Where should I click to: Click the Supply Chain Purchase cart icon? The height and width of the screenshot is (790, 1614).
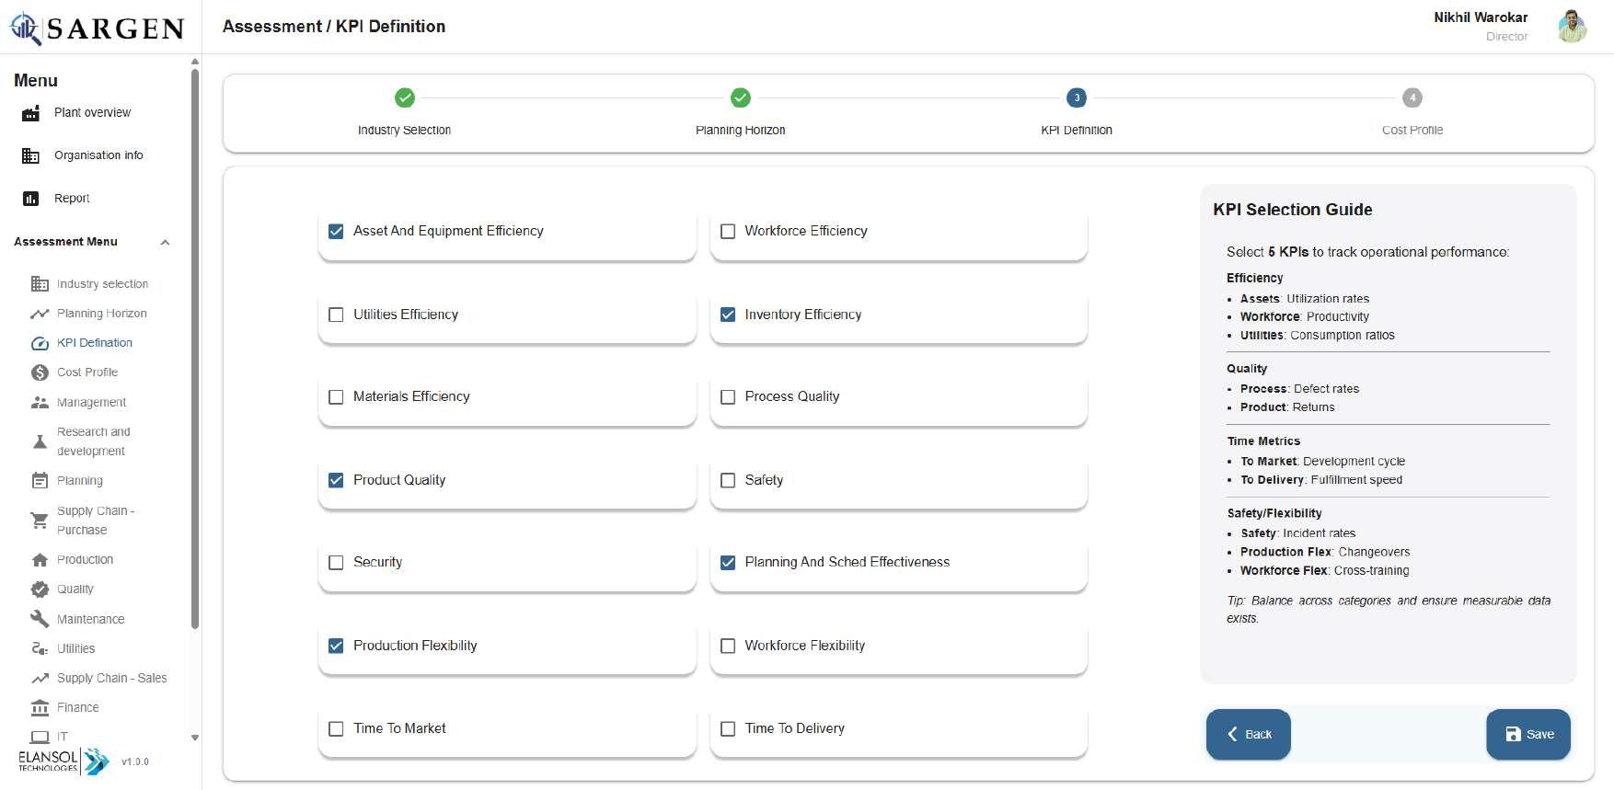tap(40, 521)
